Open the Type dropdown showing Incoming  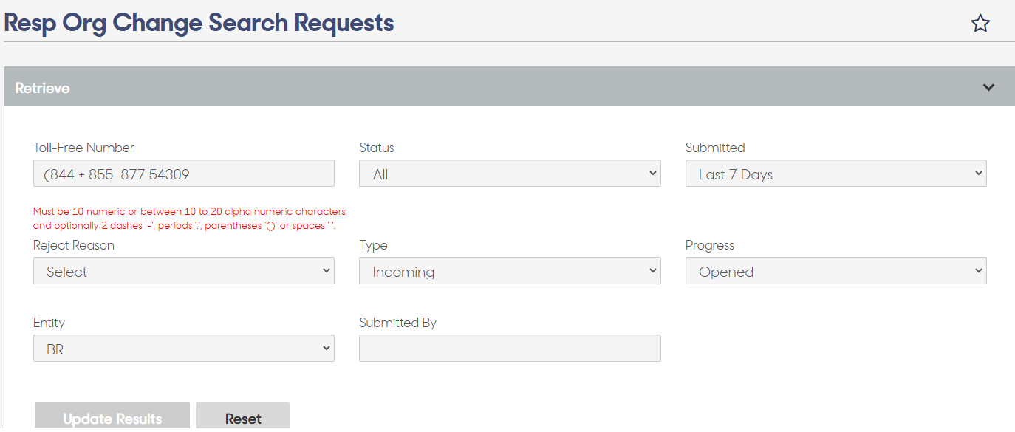pos(510,271)
